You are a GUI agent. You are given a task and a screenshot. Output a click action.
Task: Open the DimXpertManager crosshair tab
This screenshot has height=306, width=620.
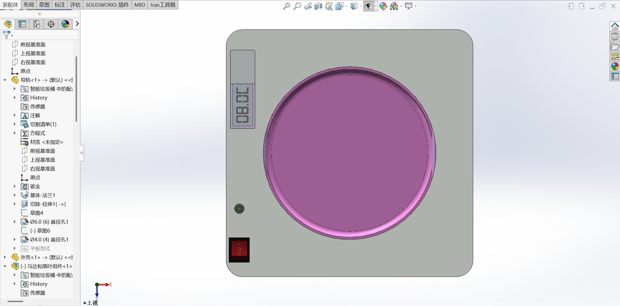pyautogui.click(x=51, y=24)
